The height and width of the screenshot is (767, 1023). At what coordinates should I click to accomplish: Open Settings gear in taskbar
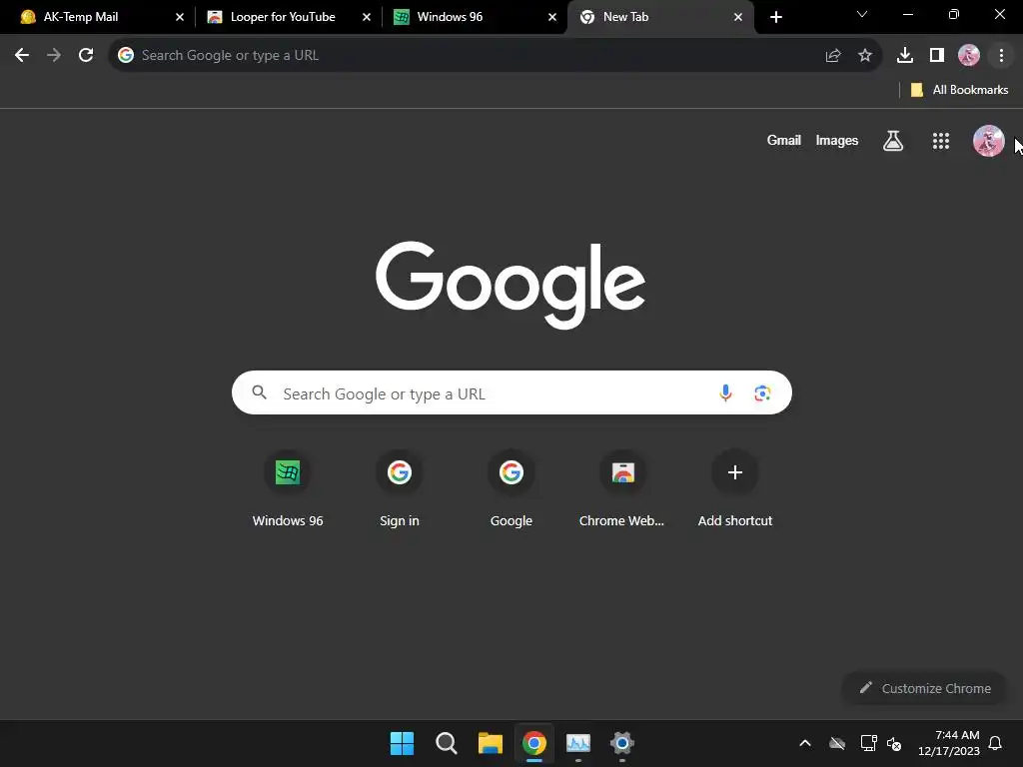pyautogui.click(x=622, y=743)
